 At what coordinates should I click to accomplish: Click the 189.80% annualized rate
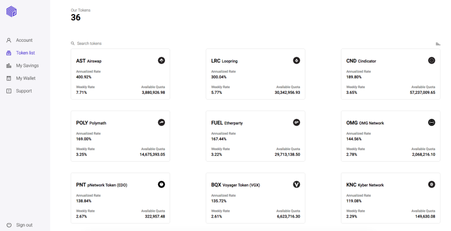tap(354, 77)
